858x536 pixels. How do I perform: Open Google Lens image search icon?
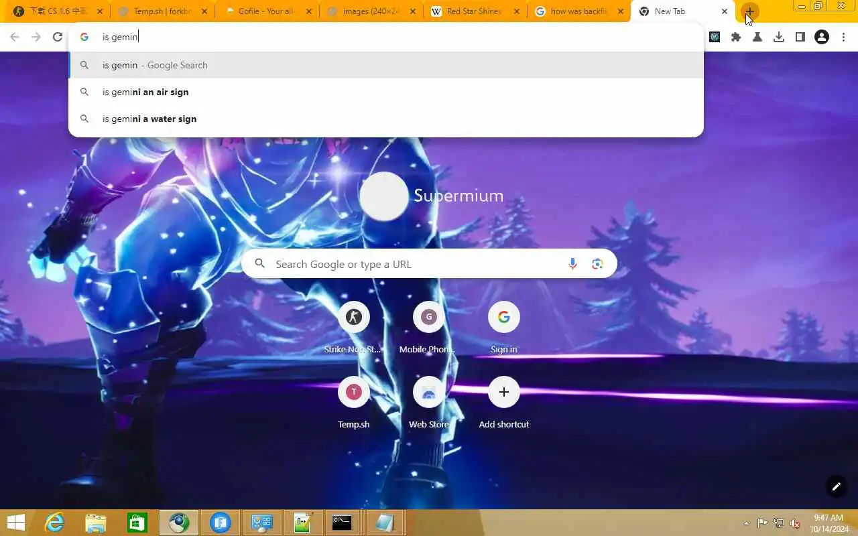[x=597, y=264]
